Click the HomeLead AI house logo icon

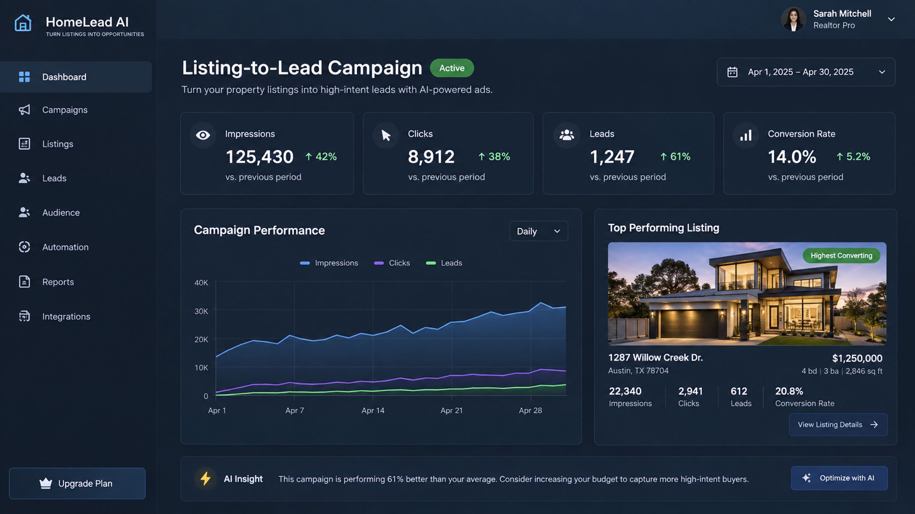(23, 23)
